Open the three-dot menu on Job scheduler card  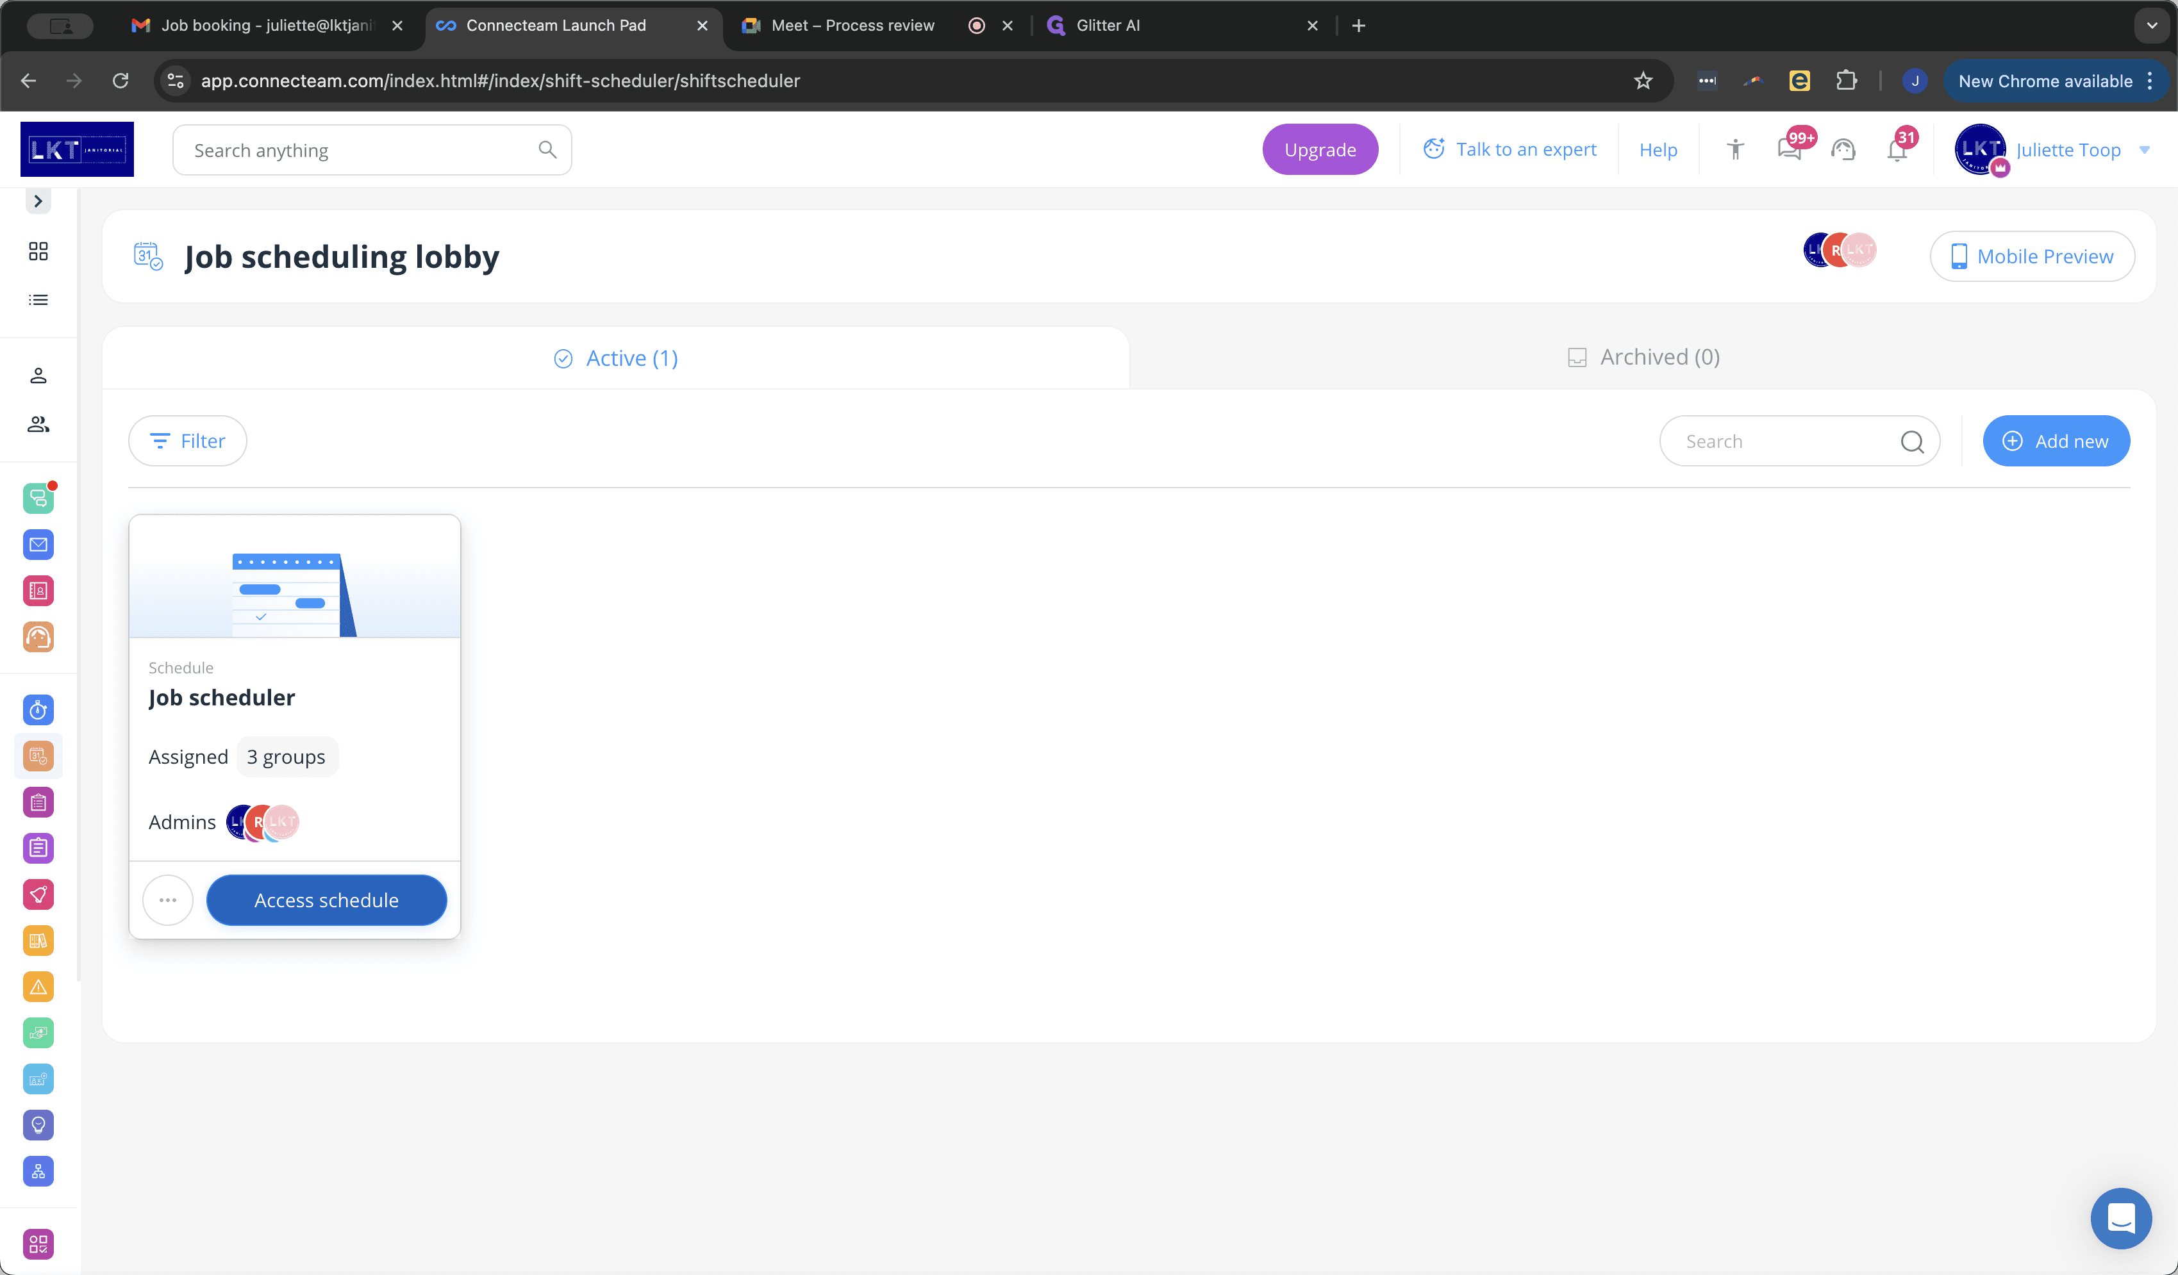(168, 900)
